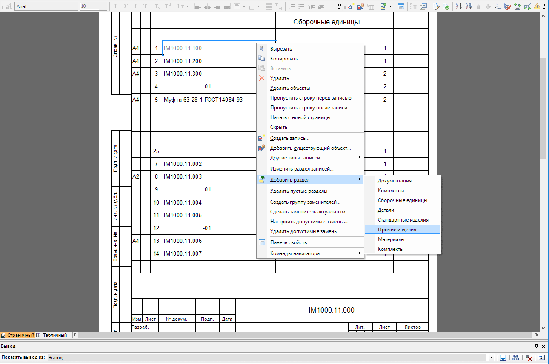The image size is (549, 364).
Task: Click the add existing object toolbar icon
Action: (361, 6)
